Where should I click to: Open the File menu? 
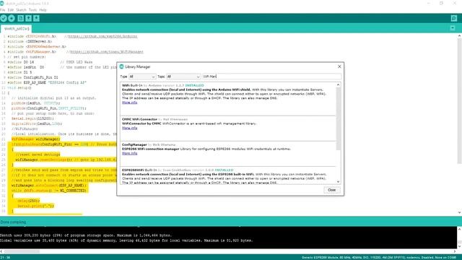(x=3, y=9)
